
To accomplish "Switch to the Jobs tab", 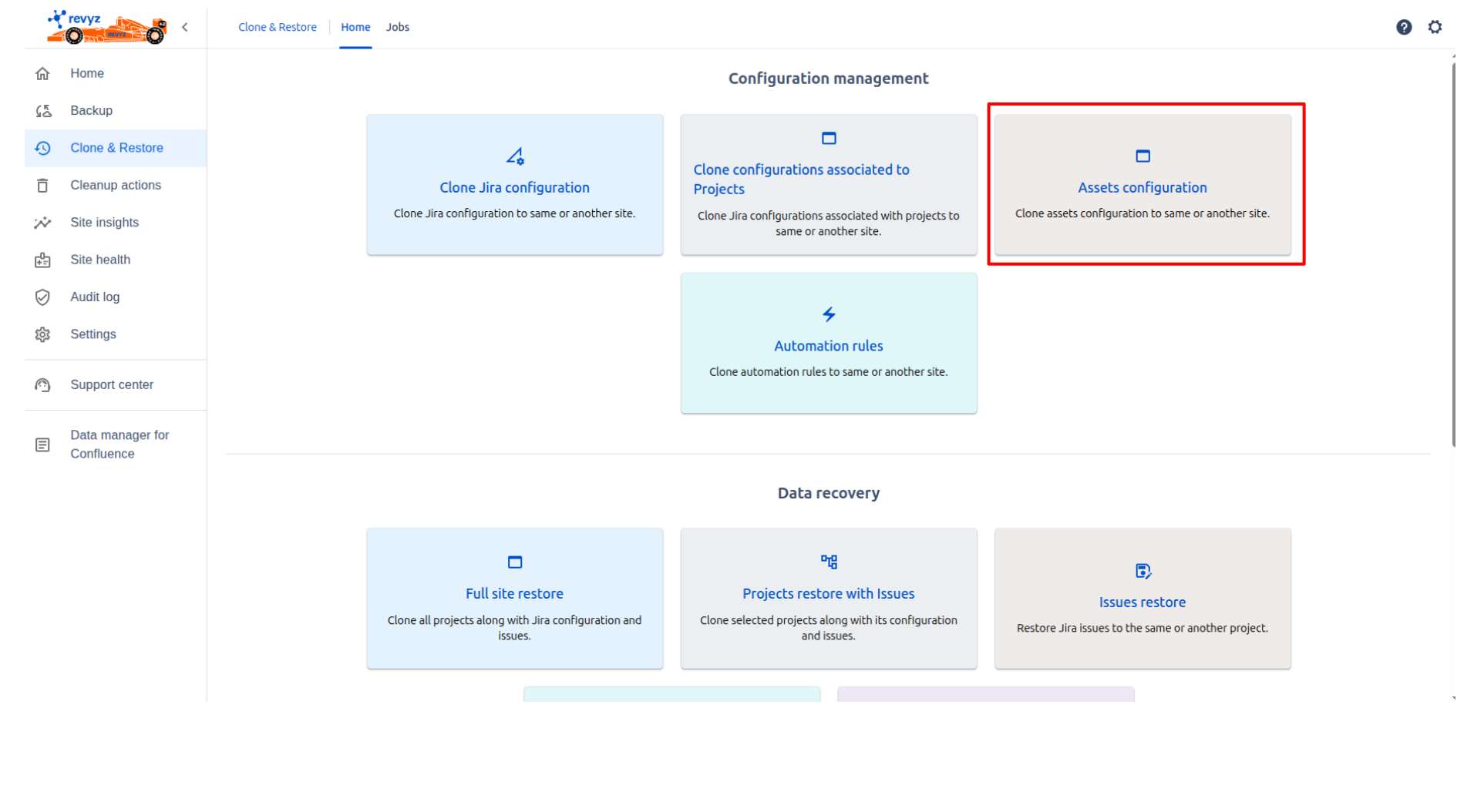I will pos(397,27).
